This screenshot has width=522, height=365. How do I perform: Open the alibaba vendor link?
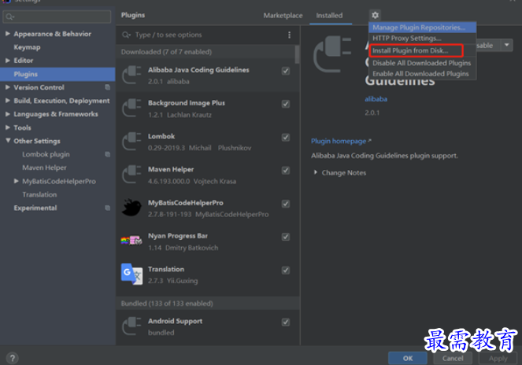coord(376,99)
